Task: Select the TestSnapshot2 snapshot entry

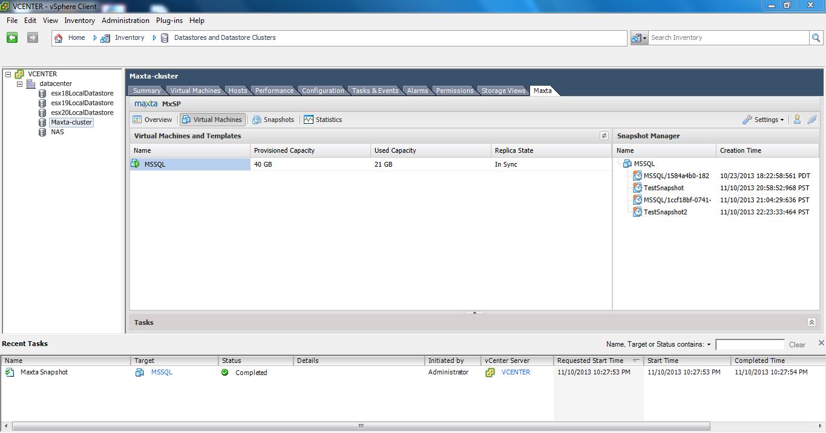Action: (x=665, y=212)
